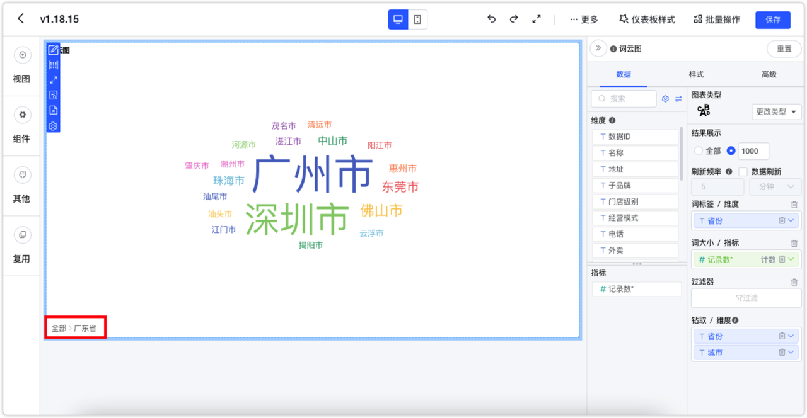The image size is (807, 418).
Task: Click the field search input box
Action: tap(624, 99)
